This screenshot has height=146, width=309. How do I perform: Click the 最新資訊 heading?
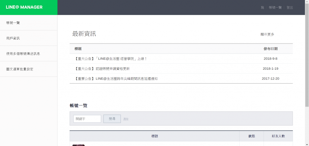[84, 34]
